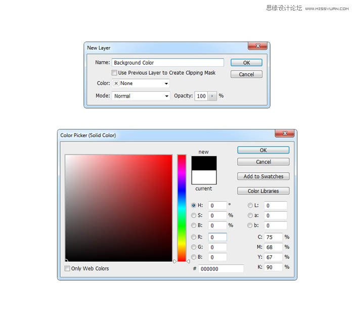Image resolution: width=354 pixels, height=322 pixels.
Task: Close the New Layer dialog
Action: 257,46
